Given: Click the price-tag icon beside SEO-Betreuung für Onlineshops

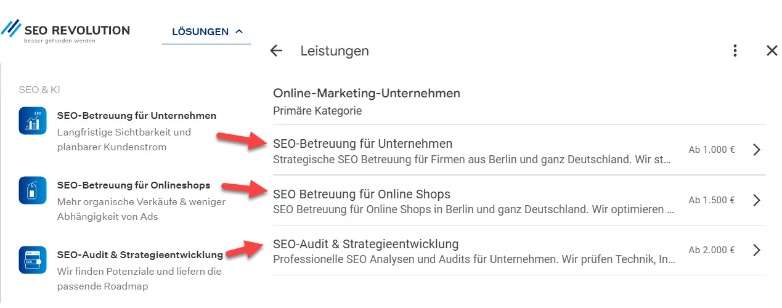Looking at the screenshot, I should click(x=33, y=190).
